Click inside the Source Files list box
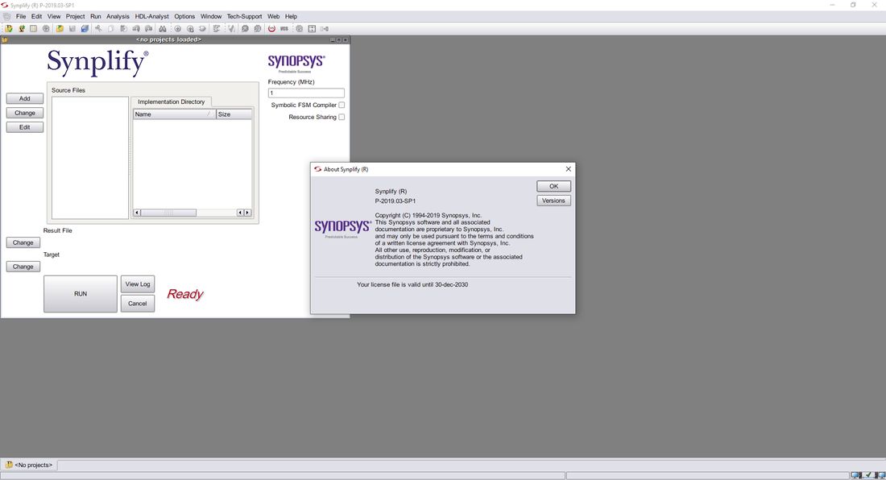This screenshot has width=886, height=480. pos(90,158)
